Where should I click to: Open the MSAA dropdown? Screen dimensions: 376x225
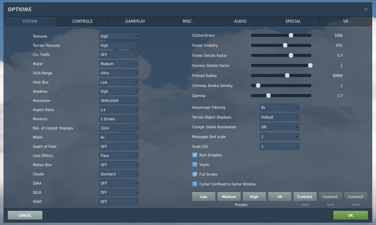[x=118, y=137]
